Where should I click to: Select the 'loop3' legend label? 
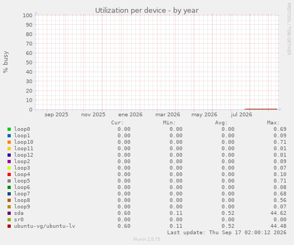22,168
